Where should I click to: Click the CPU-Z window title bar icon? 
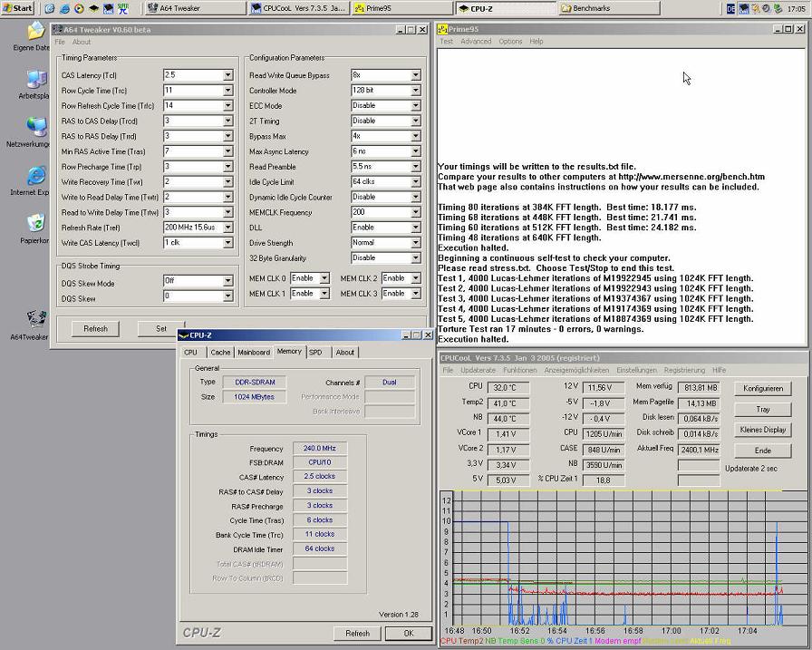(183, 335)
